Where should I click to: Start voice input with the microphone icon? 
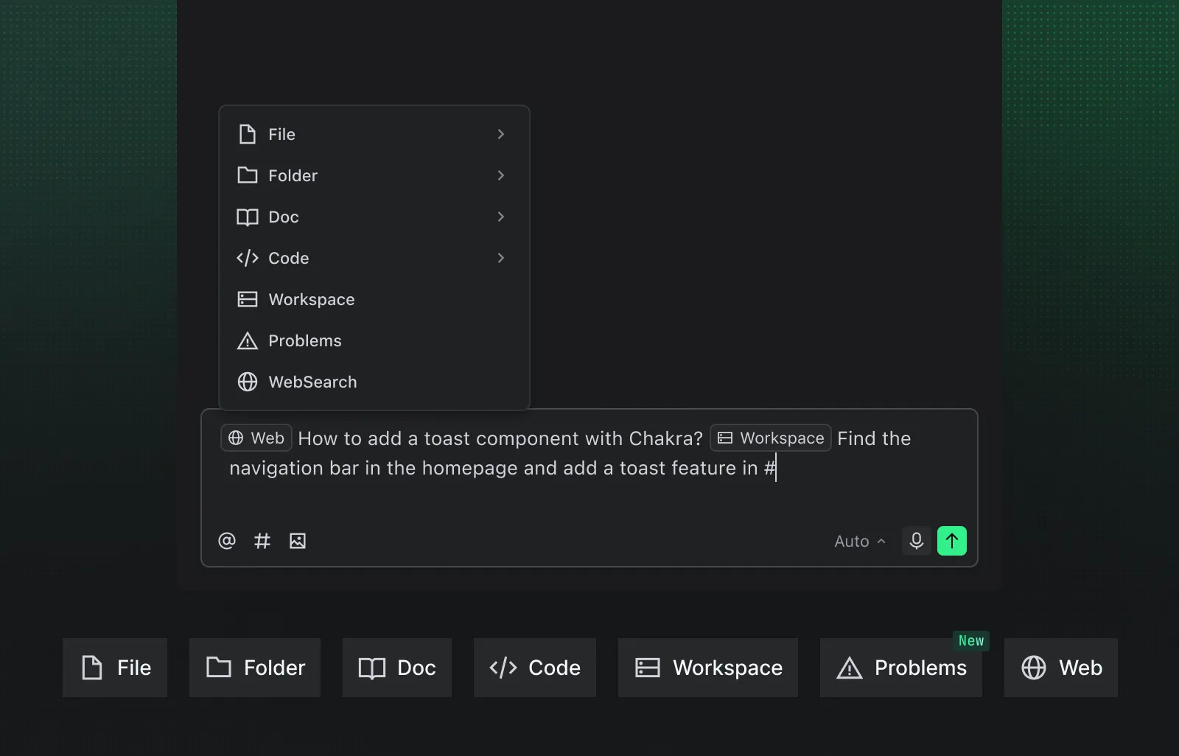point(916,541)
